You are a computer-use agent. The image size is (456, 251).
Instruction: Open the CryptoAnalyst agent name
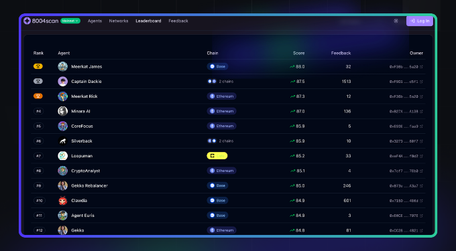pyautogui.click(x=86, y=171)
